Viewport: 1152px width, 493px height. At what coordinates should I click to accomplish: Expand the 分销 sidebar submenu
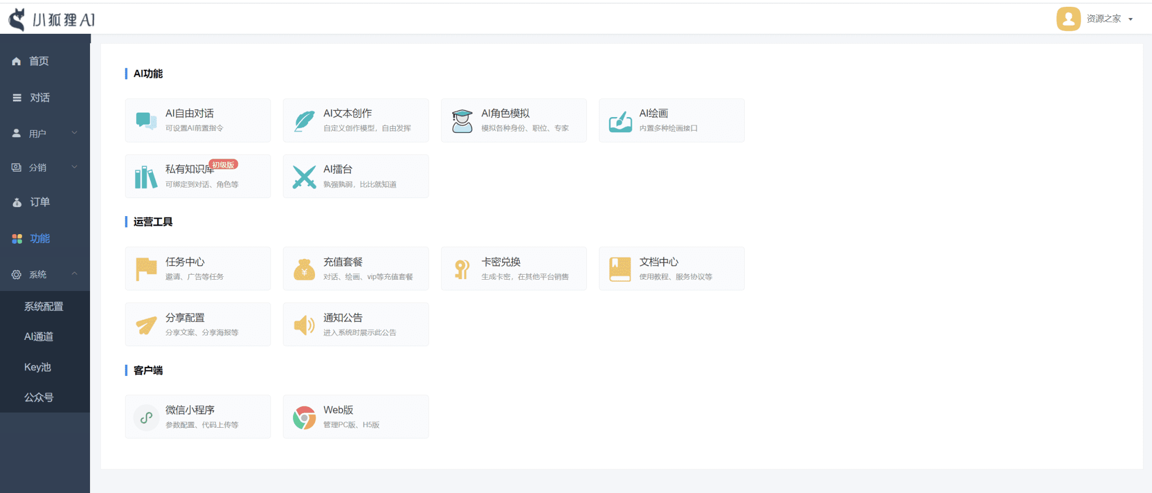tap(45, 167)
